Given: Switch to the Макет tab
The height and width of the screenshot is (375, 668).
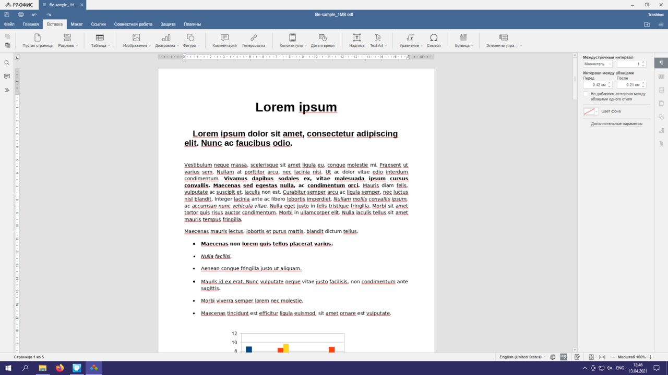Looking at the screenshot, I should tap(77, 24).
